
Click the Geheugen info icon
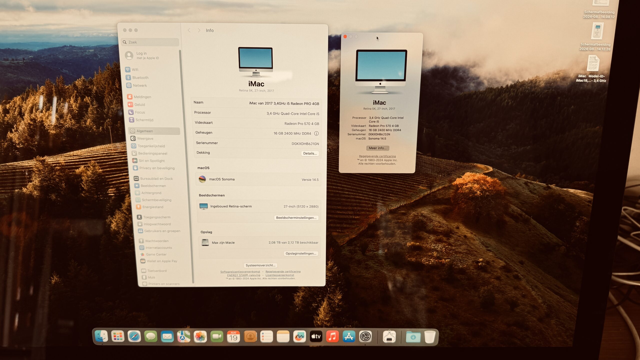(x=316, y=133)
